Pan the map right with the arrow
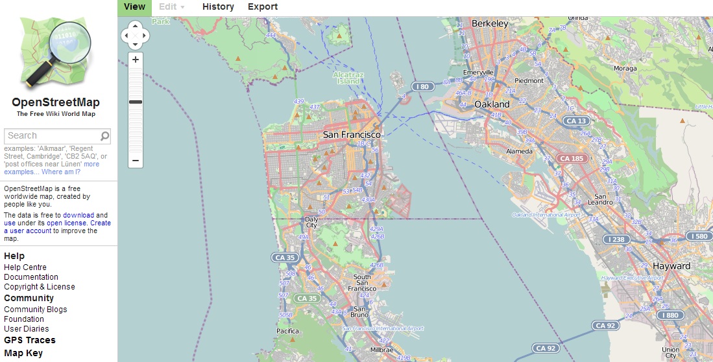 (145, 35)
